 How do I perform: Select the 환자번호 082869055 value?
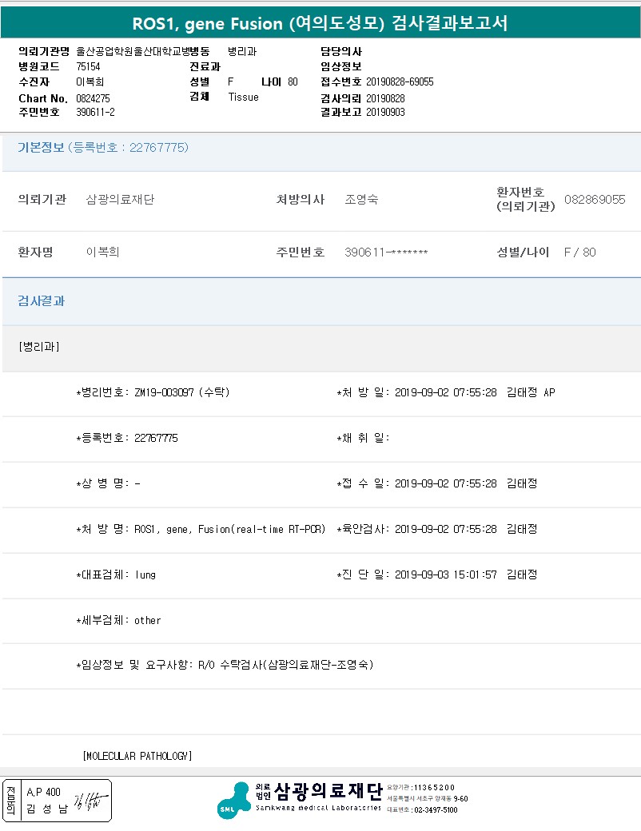[x=595, y=199]
